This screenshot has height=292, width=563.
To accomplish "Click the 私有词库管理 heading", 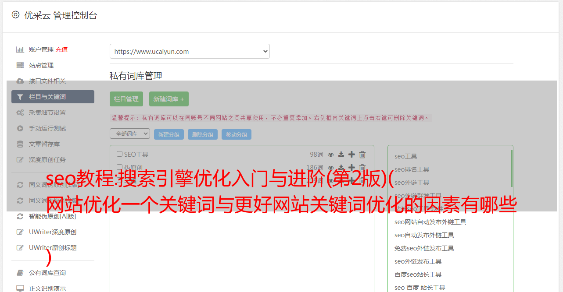I will (136, 76).
